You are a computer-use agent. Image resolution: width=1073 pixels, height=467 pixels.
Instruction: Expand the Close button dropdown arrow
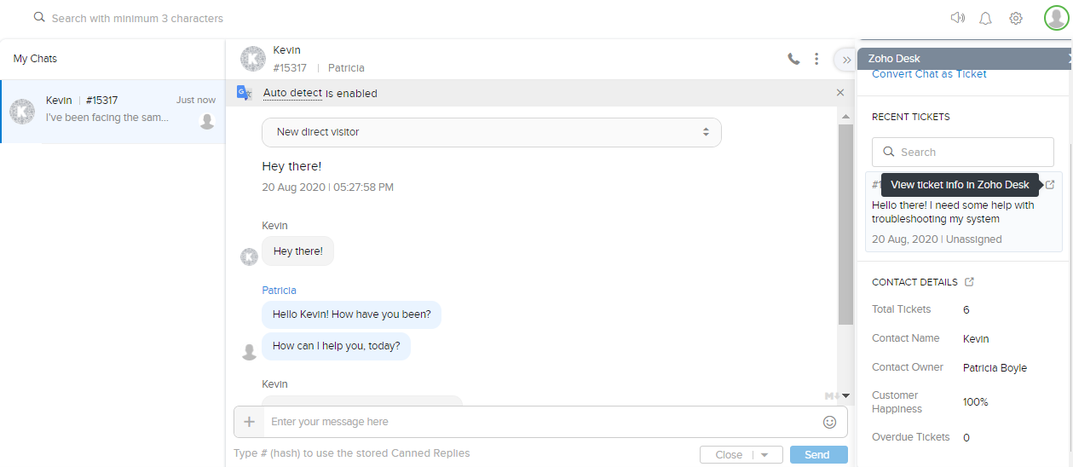point(765,455)
